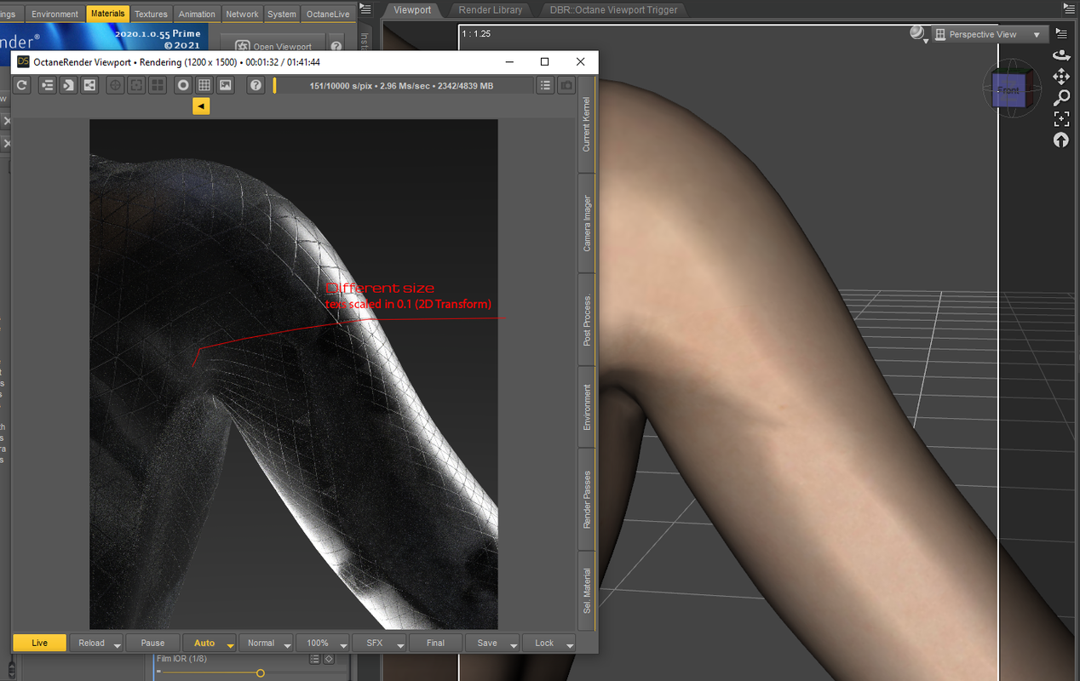Screen dimensions: 1080x681
Task: Open the Post Process side tab
Action: click(x=586, y=320)
